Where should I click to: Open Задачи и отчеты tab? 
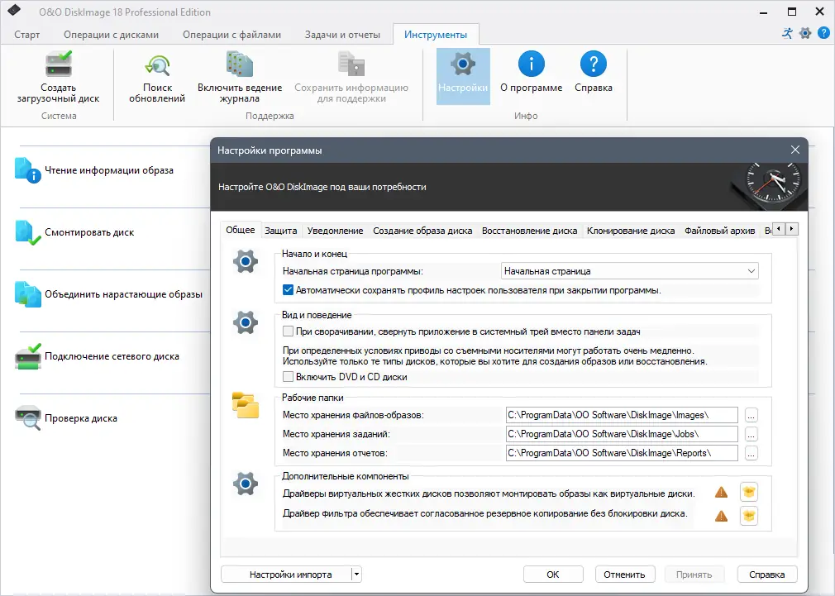pos(342,35)
